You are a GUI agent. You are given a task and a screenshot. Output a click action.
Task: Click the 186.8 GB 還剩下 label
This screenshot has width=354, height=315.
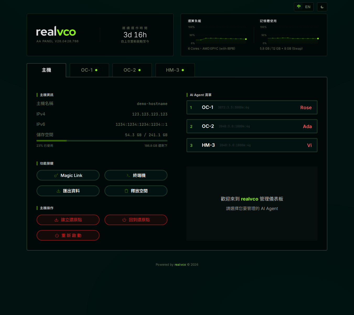tap(156, 146)
